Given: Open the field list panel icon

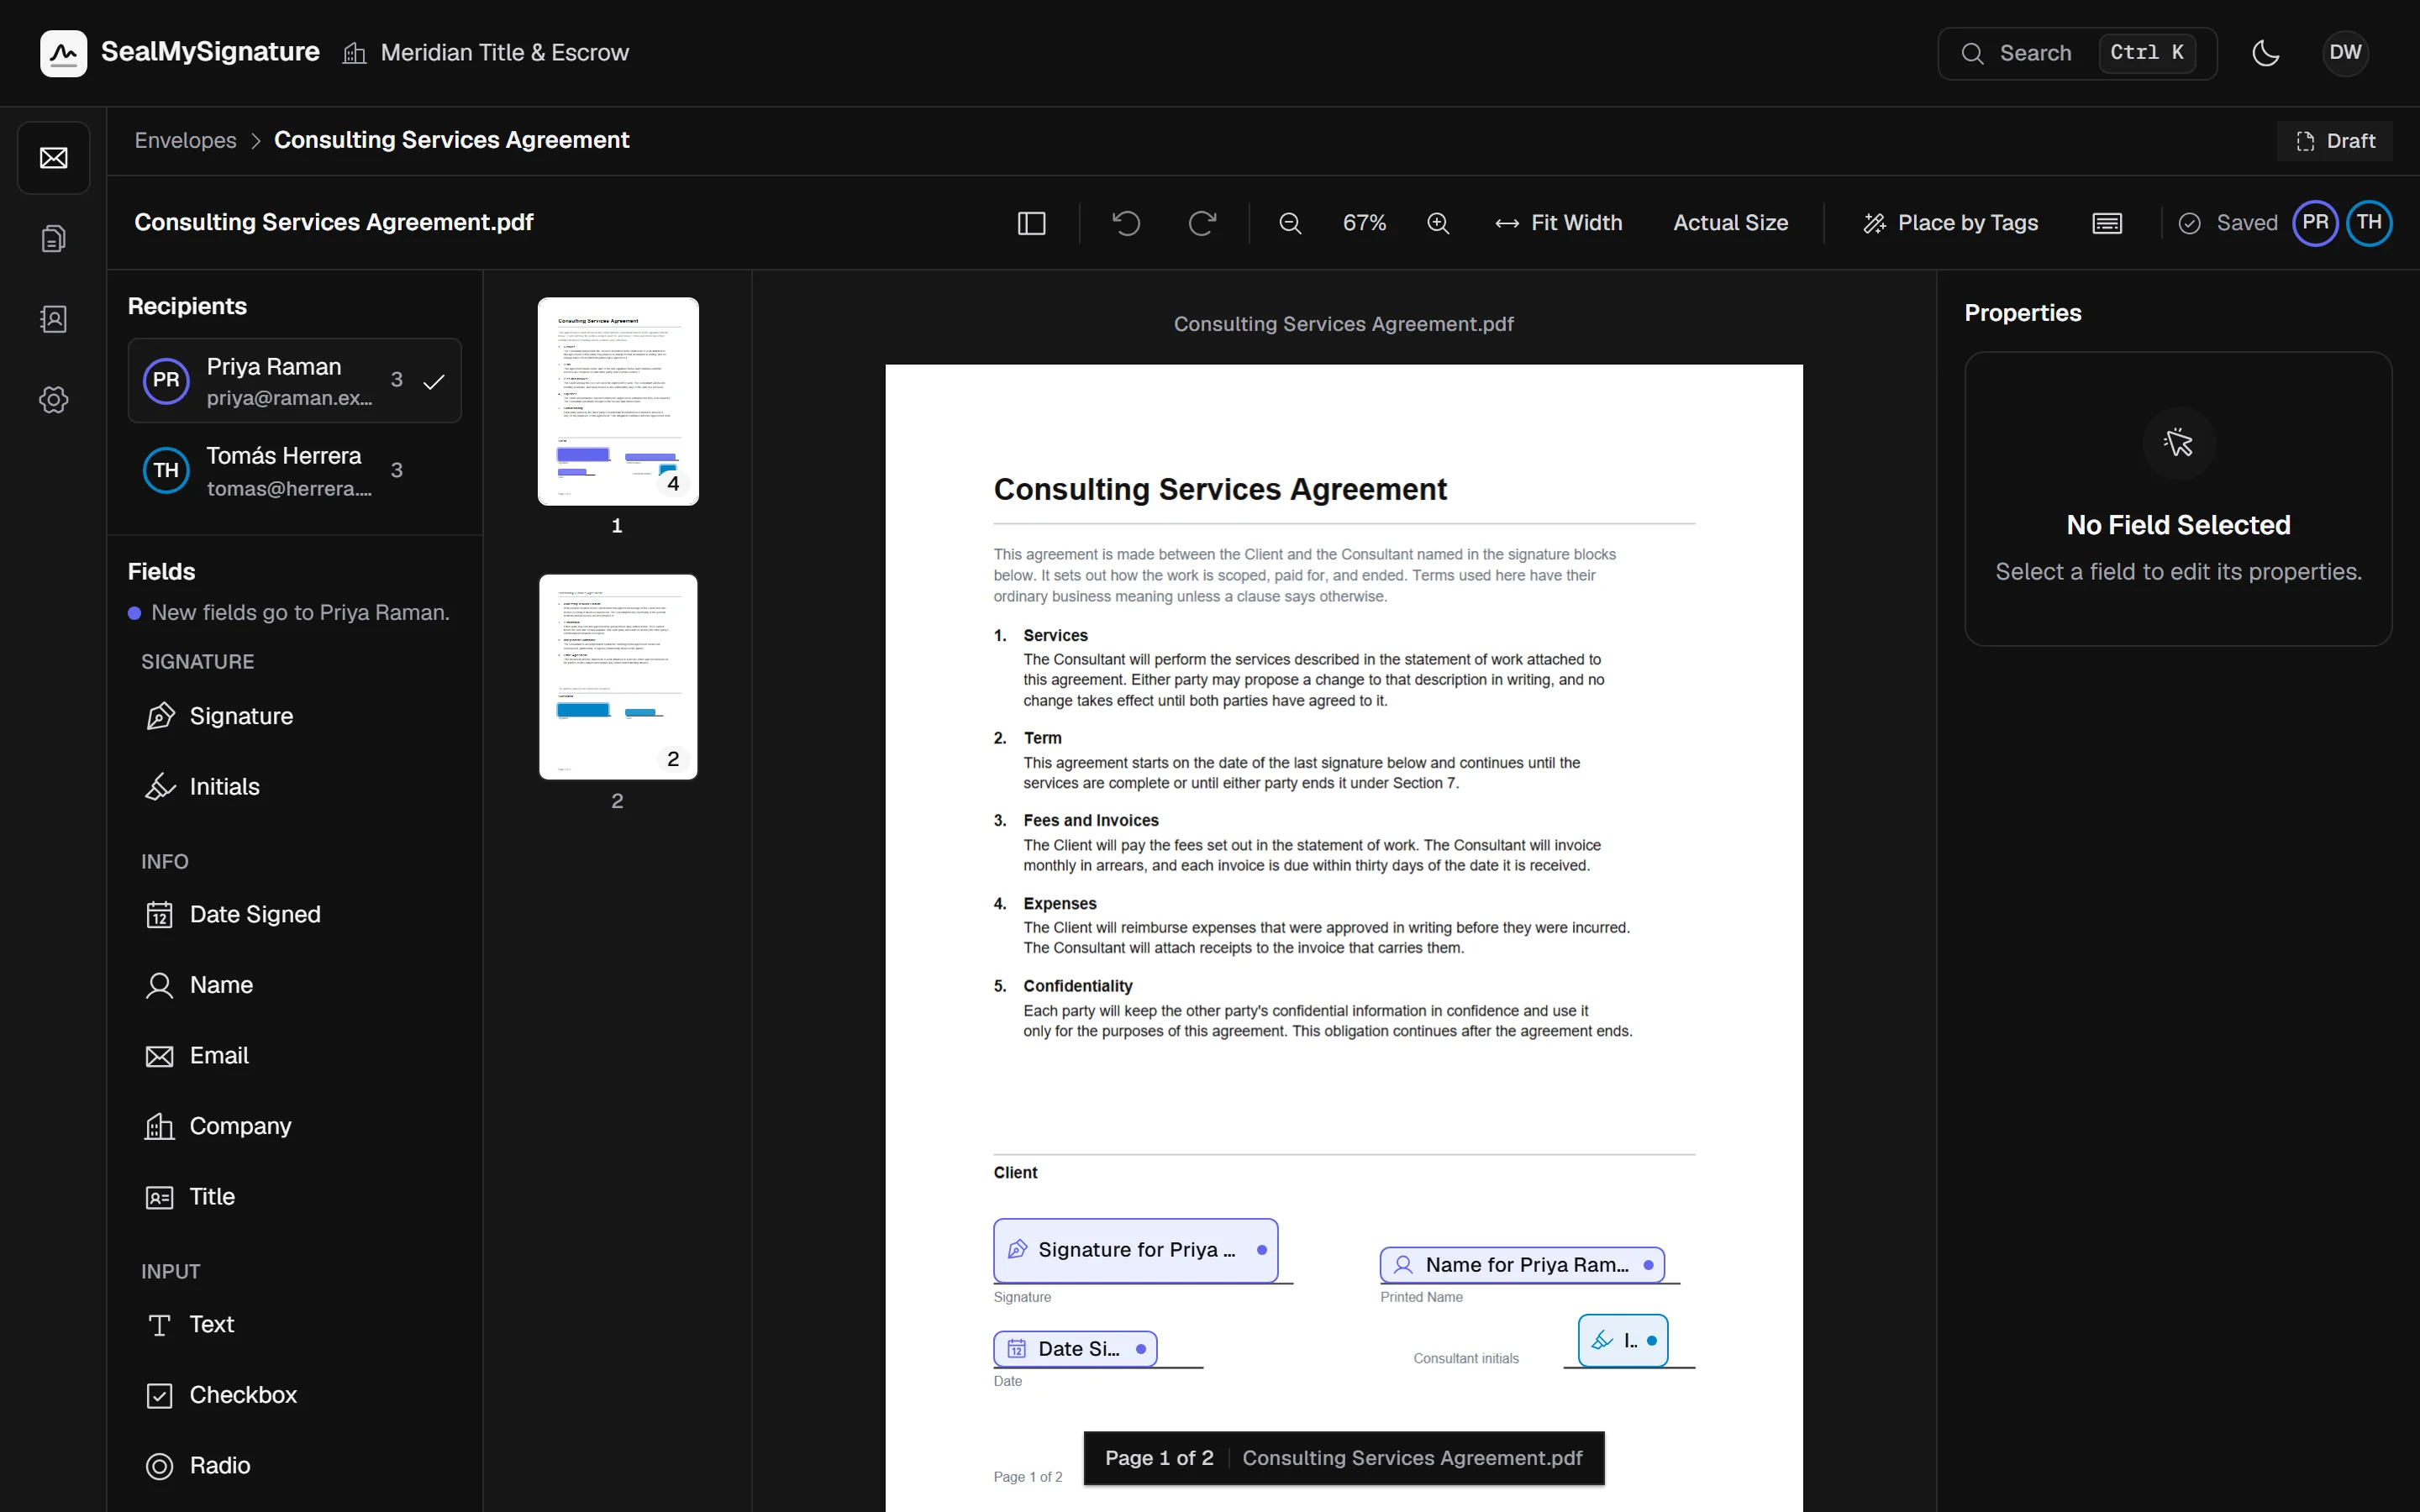Looking at the screenshot, I should pos(2107,223).
